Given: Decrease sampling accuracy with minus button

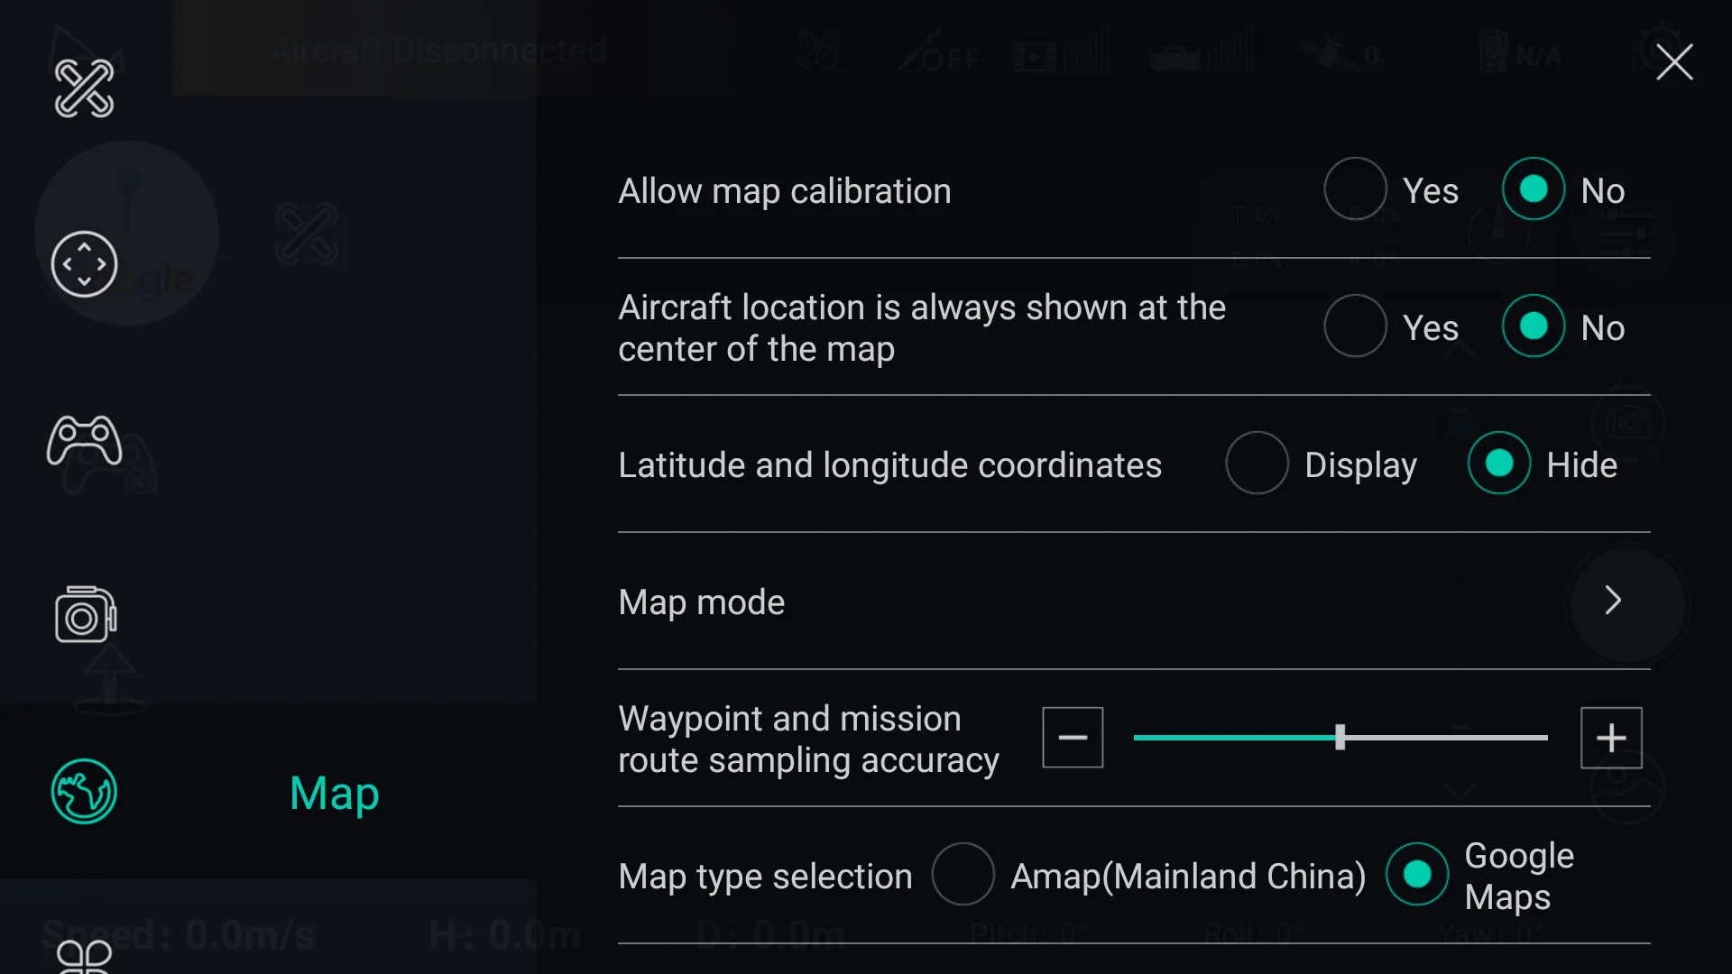Looking at the screenshot, I should (x=1073, y=738).
